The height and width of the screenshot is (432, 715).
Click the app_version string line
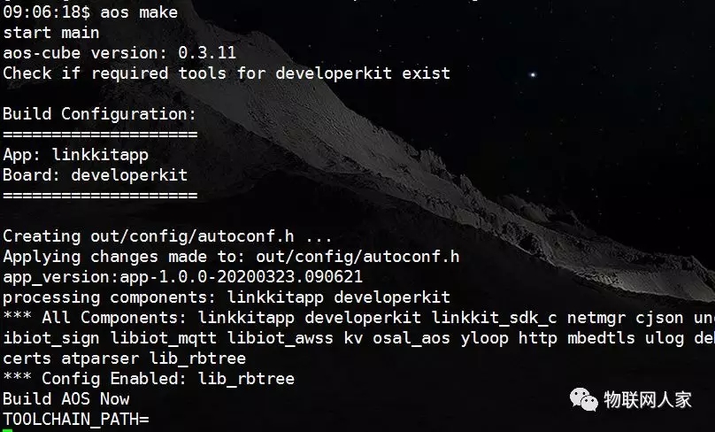coord(183,277)
